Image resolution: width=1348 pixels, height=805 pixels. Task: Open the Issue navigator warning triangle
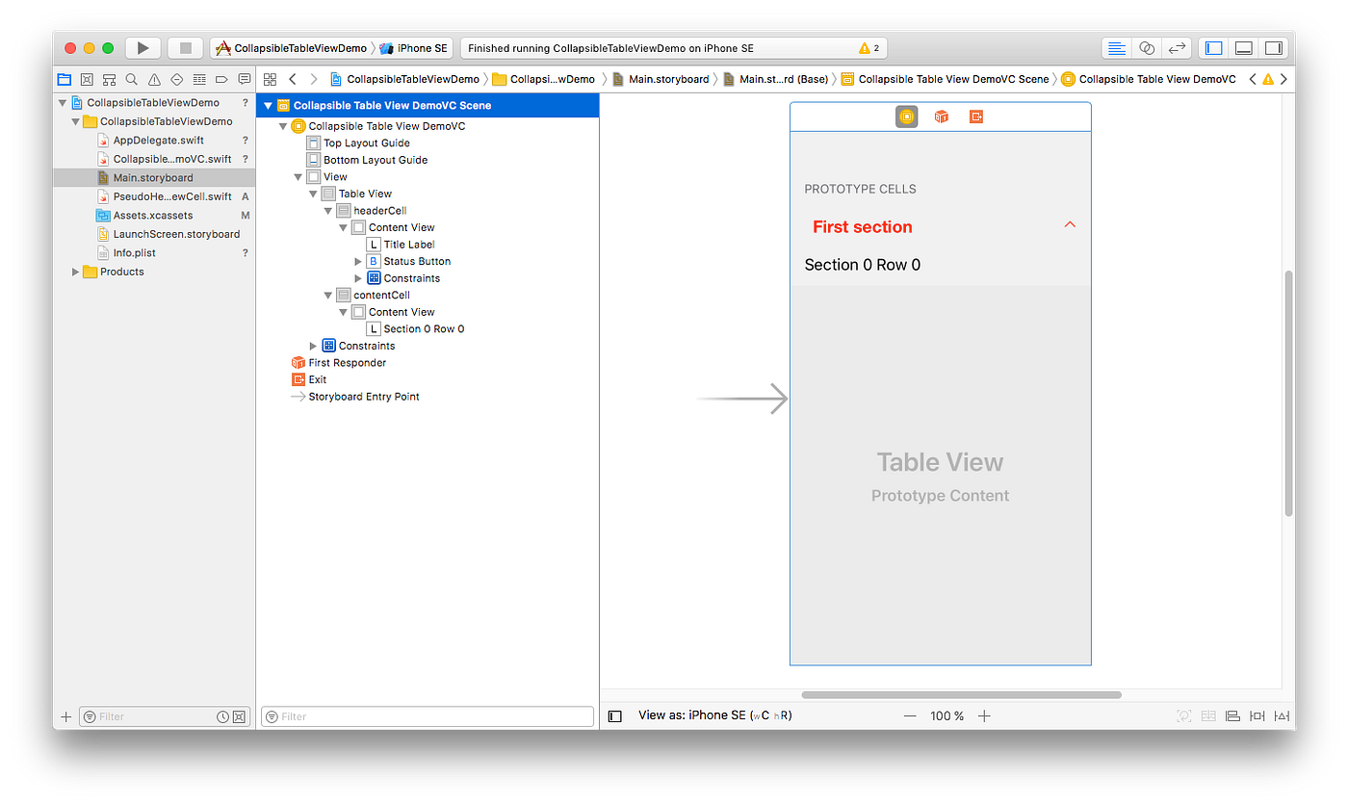(154, 79)
